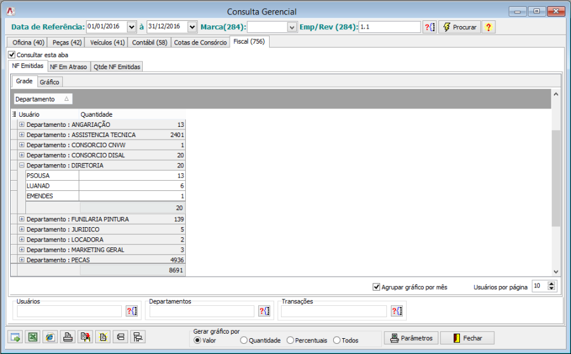Switch to the Contábil (58) tab
The height and width of the screenshot is (354, 571).
tap(149, 43)
